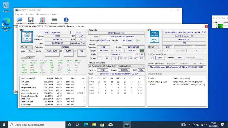Screen dimensions: 228x128
Task: Open the Wi-Fi network tray icon
Action: click(202, 125)
